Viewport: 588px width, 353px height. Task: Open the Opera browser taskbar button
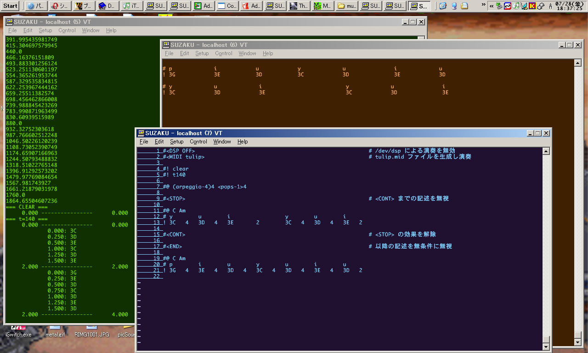pyautogui.click(x=59, y=6)
